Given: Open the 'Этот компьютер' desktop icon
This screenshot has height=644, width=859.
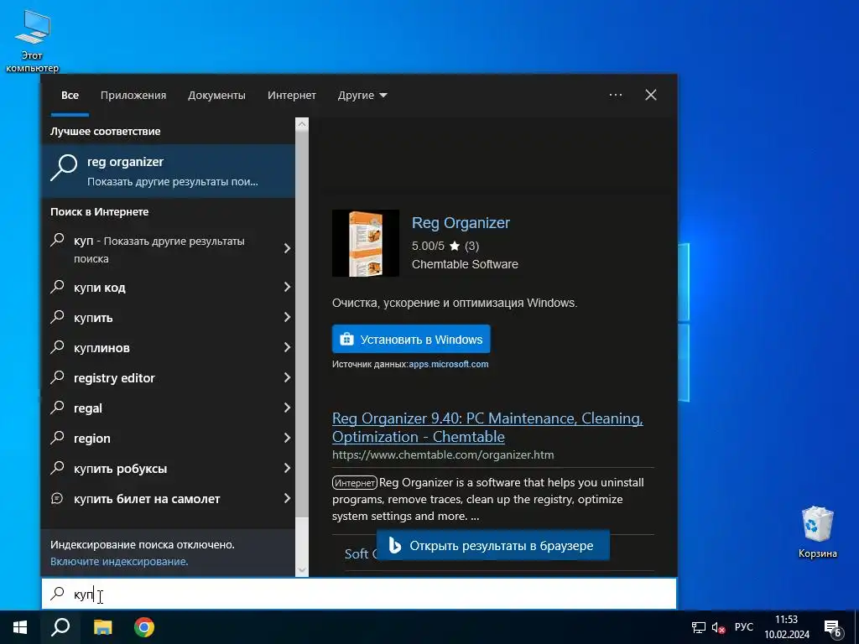Looking at the screenshot, I should point(33,41).
